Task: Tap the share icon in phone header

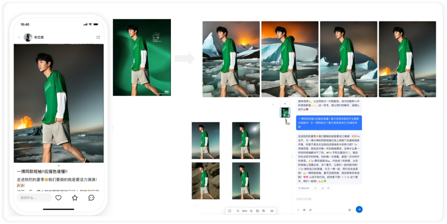Action: 99,37
